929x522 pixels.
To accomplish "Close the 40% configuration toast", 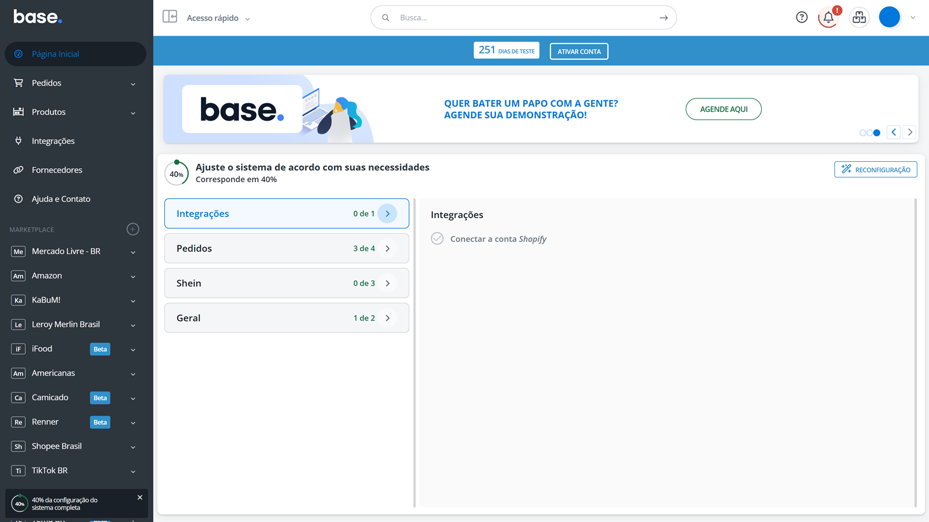I will coord(140,498).
